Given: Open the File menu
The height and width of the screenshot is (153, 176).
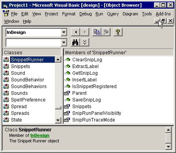Looking at the screenshot, I should coord(14,14).
